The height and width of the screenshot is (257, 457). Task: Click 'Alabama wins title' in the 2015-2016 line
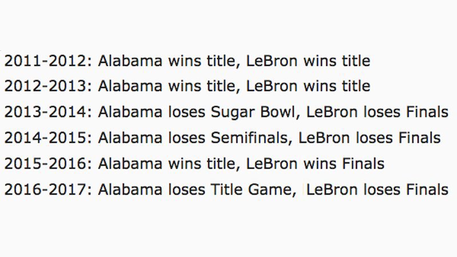pos(167,164)
